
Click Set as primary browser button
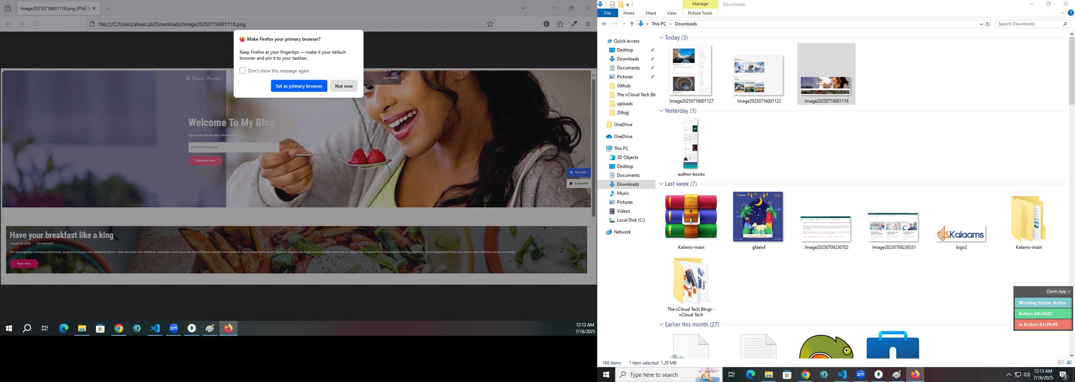click(299, 86)
